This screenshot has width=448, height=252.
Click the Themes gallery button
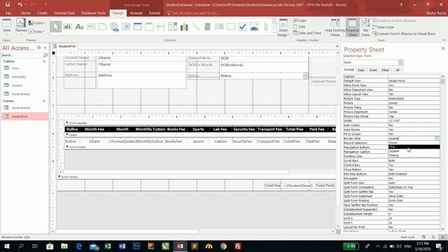pyautogui.click(x=21, y=27)
